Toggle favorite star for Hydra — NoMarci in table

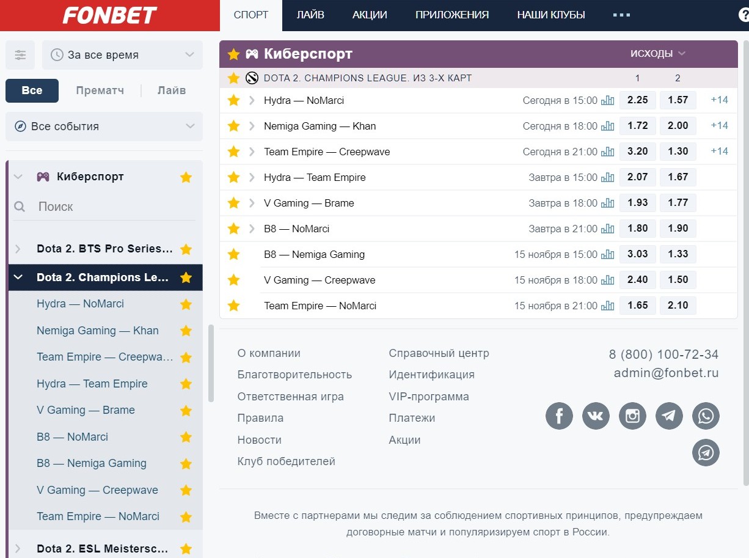[x=233, y=100]
